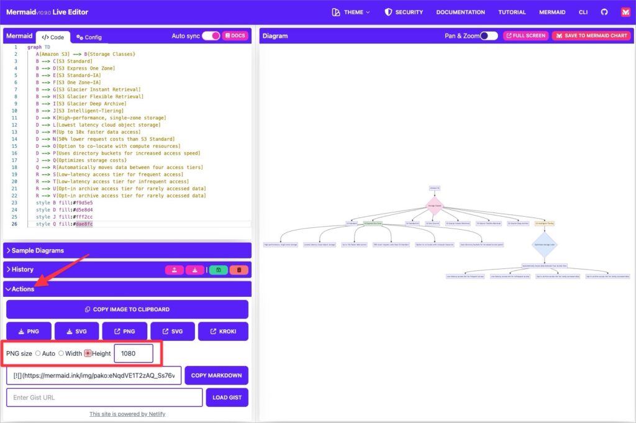
Task: Open the 'This site is powered by Netlify' link
Action: point(127,414)
